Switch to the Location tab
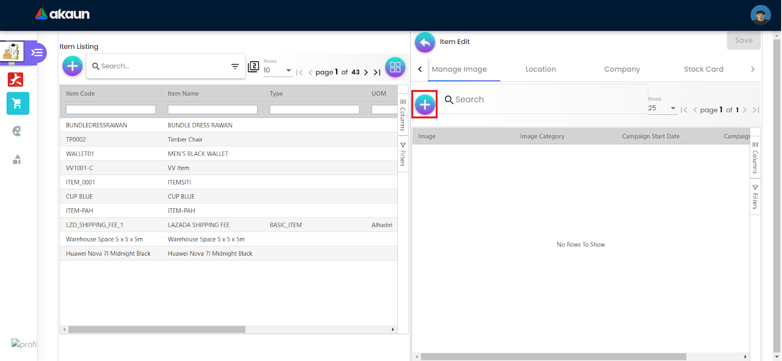 (x=541, y=69)
